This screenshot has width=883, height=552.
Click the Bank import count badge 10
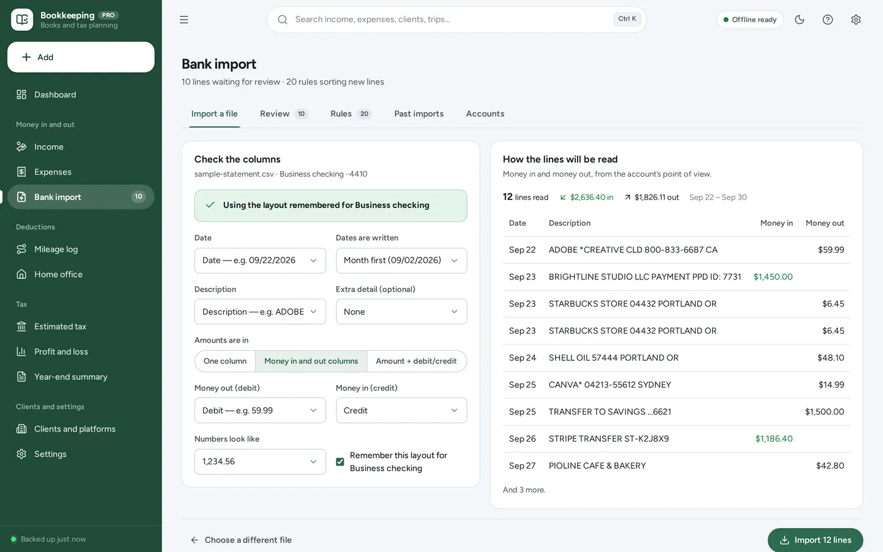(138, 197)
